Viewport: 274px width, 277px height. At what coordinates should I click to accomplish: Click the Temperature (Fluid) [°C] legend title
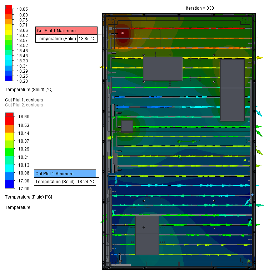pos(29,197)
